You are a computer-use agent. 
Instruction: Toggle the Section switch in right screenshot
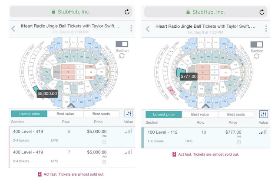click(x=257, y=45)
